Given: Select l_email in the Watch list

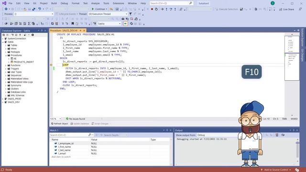Looking at the screenshot, I should (62, 153).
